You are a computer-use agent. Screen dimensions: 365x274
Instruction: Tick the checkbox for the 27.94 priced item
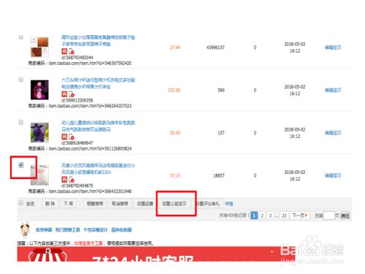[x=21, y=37]
